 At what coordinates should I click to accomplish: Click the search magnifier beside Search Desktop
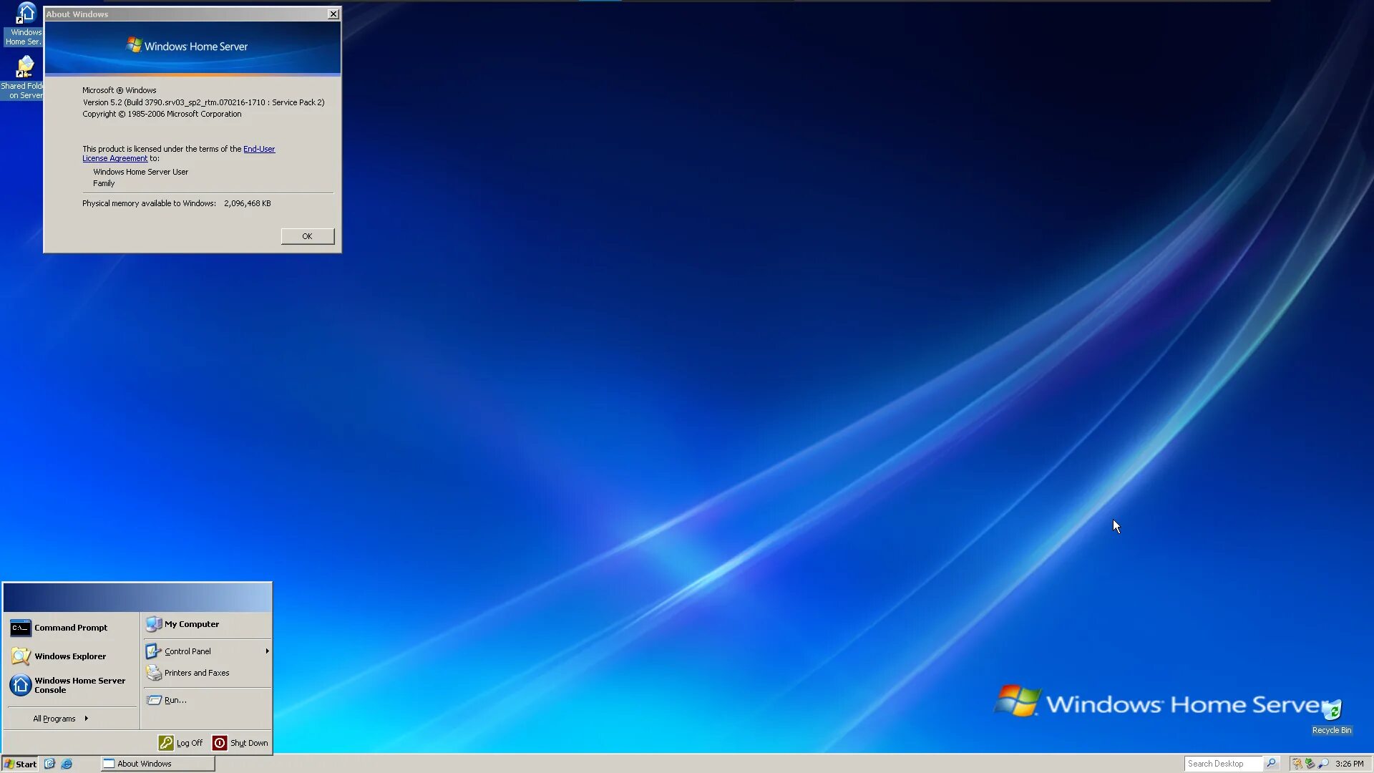click(x=1272, y=763)
